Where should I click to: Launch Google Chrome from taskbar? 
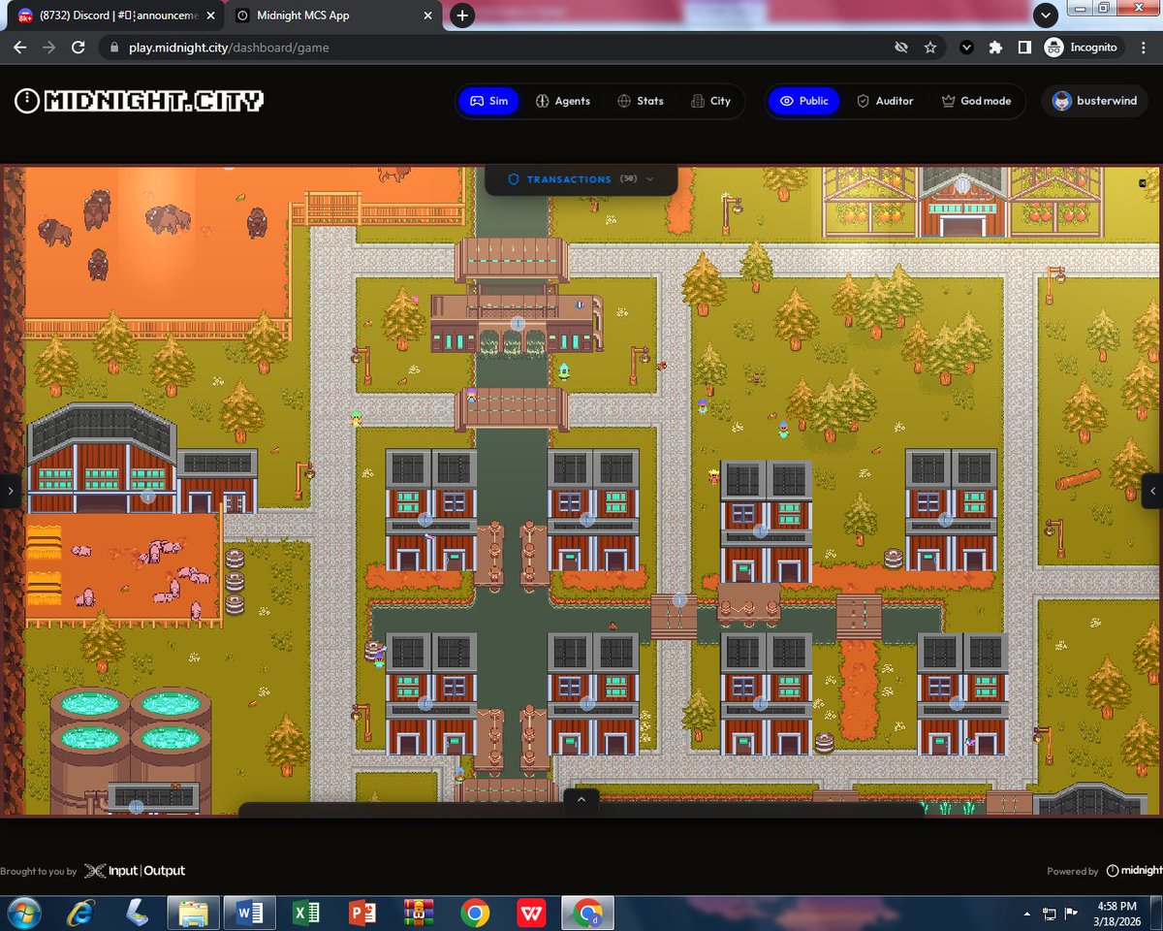[474, 913]
